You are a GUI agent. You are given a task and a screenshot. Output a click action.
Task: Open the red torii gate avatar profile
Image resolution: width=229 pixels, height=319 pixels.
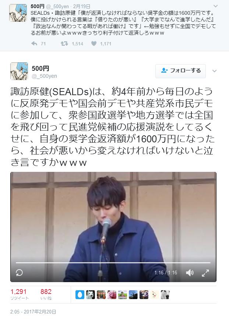(x=101, y=295)
